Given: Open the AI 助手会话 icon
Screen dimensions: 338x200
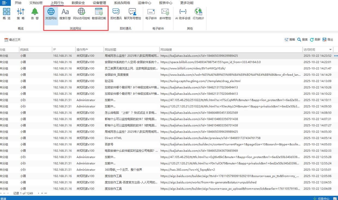Looking at the screenshot, I should click(x=183, y=14).
